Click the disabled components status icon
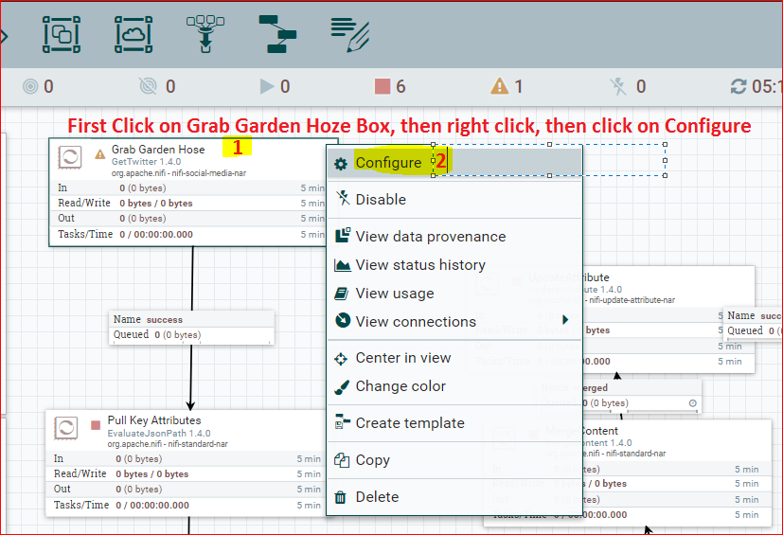Image resolution: width=783 pixels, height=535 pixels. point(618,86)
